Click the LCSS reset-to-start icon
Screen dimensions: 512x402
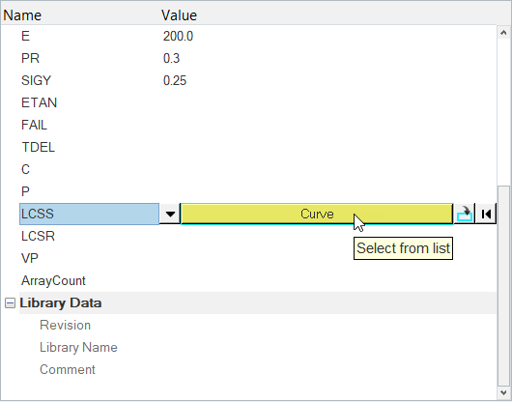(x=486, y=214)
